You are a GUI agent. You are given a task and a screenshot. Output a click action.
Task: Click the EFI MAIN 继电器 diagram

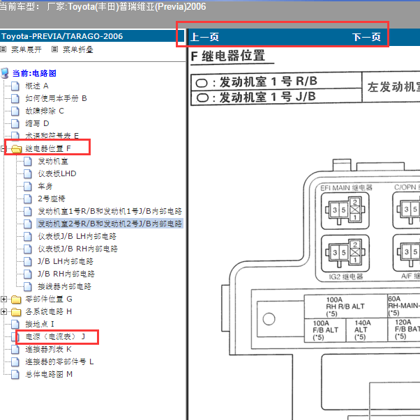(x=345, y=211)
